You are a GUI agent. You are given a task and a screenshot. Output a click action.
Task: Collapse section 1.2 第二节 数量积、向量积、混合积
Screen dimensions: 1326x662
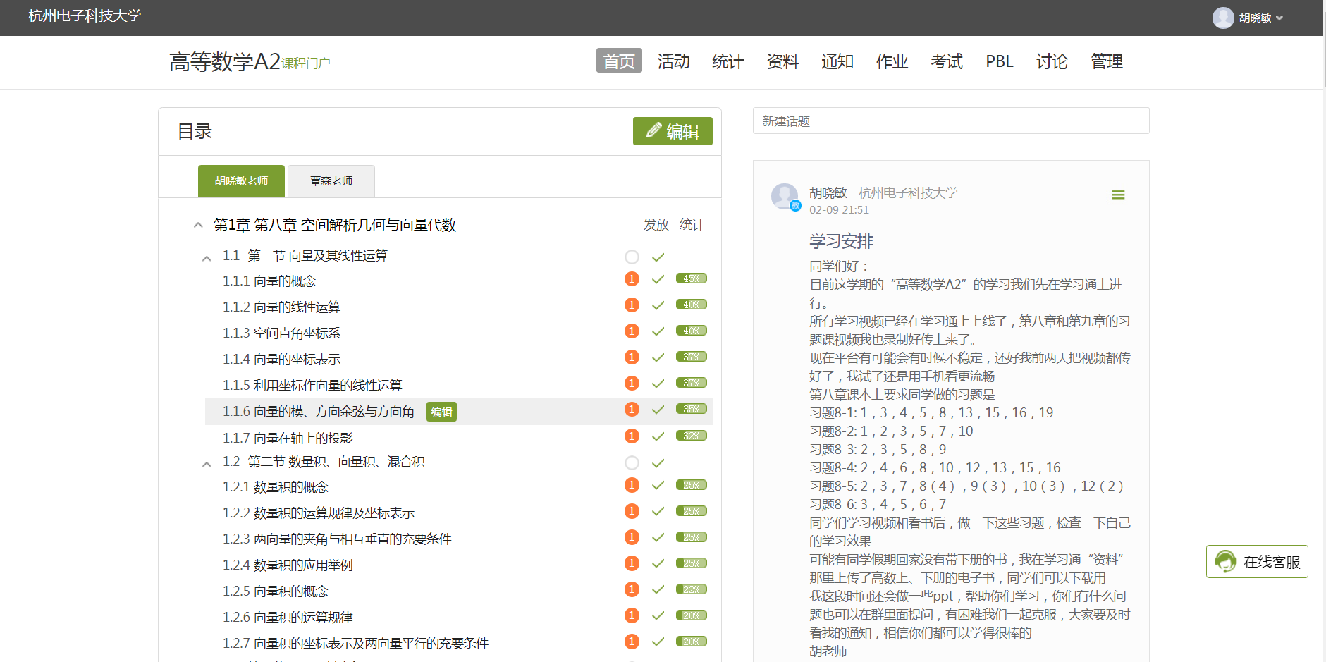point(207,464)
